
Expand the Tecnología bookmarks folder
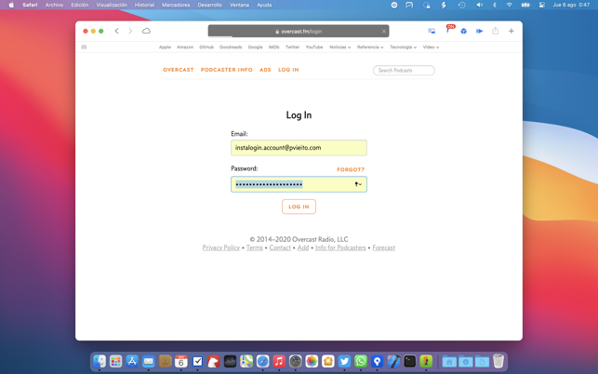click(403, 47)
